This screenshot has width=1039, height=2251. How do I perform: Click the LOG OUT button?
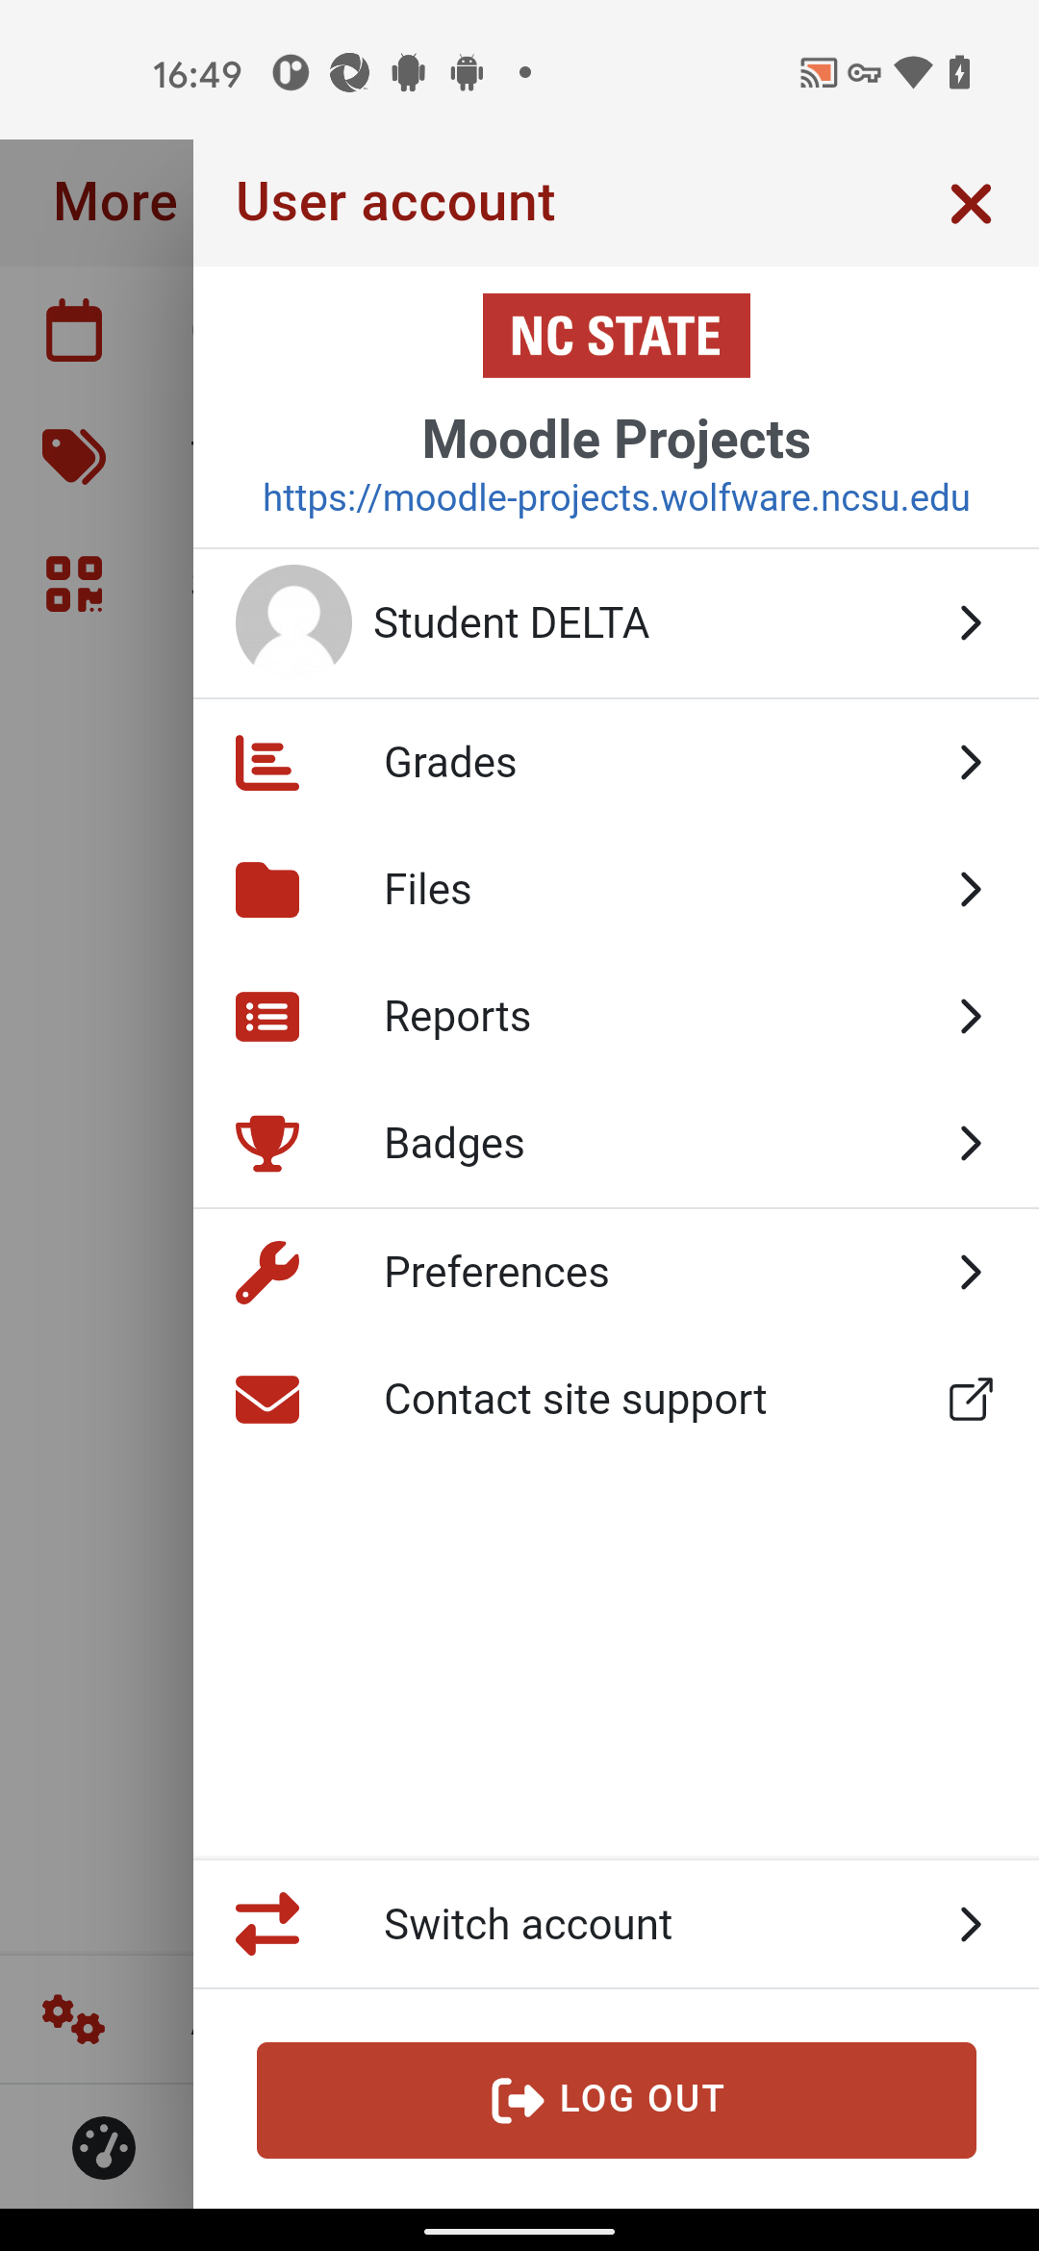[x=616, y=2100]
